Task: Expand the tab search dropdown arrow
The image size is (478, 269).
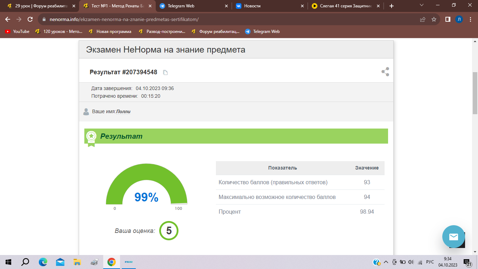Action: tap(422, 6)
